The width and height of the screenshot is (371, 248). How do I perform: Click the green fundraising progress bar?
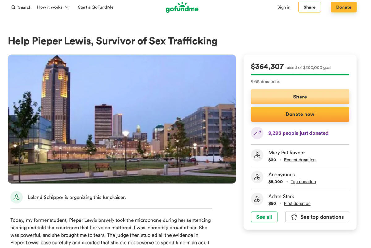click(300, 75)
